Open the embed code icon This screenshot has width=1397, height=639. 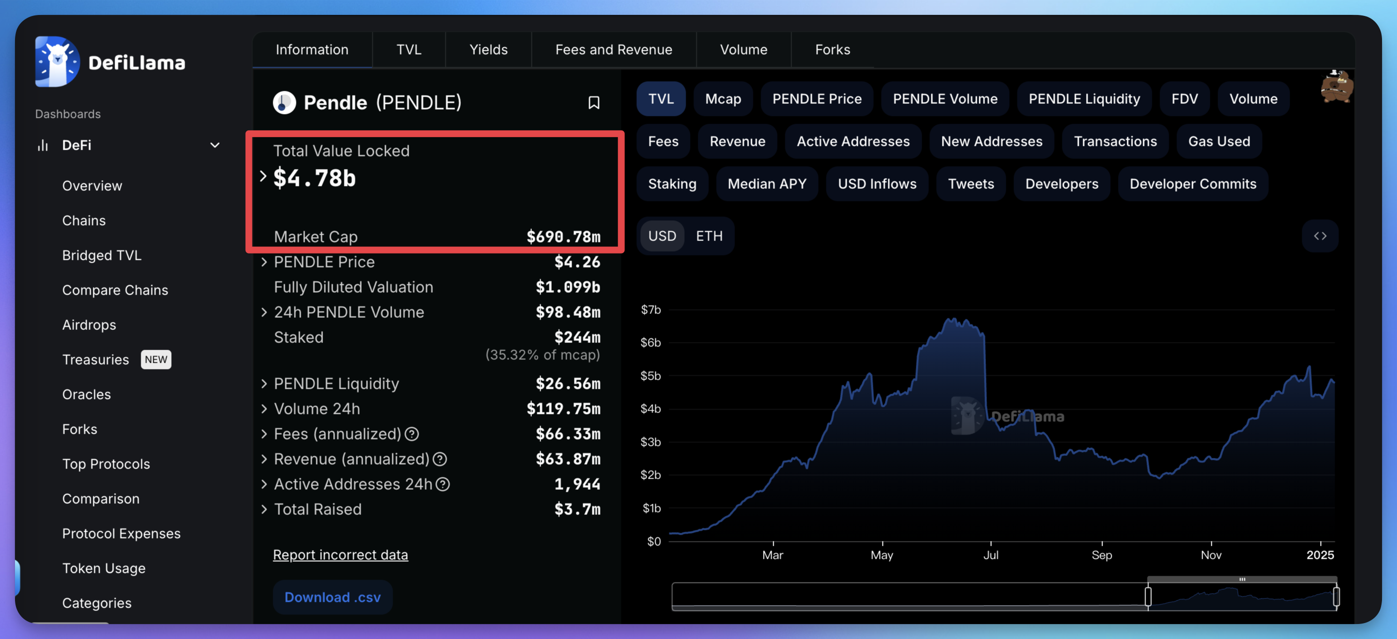click(1320, 236)
